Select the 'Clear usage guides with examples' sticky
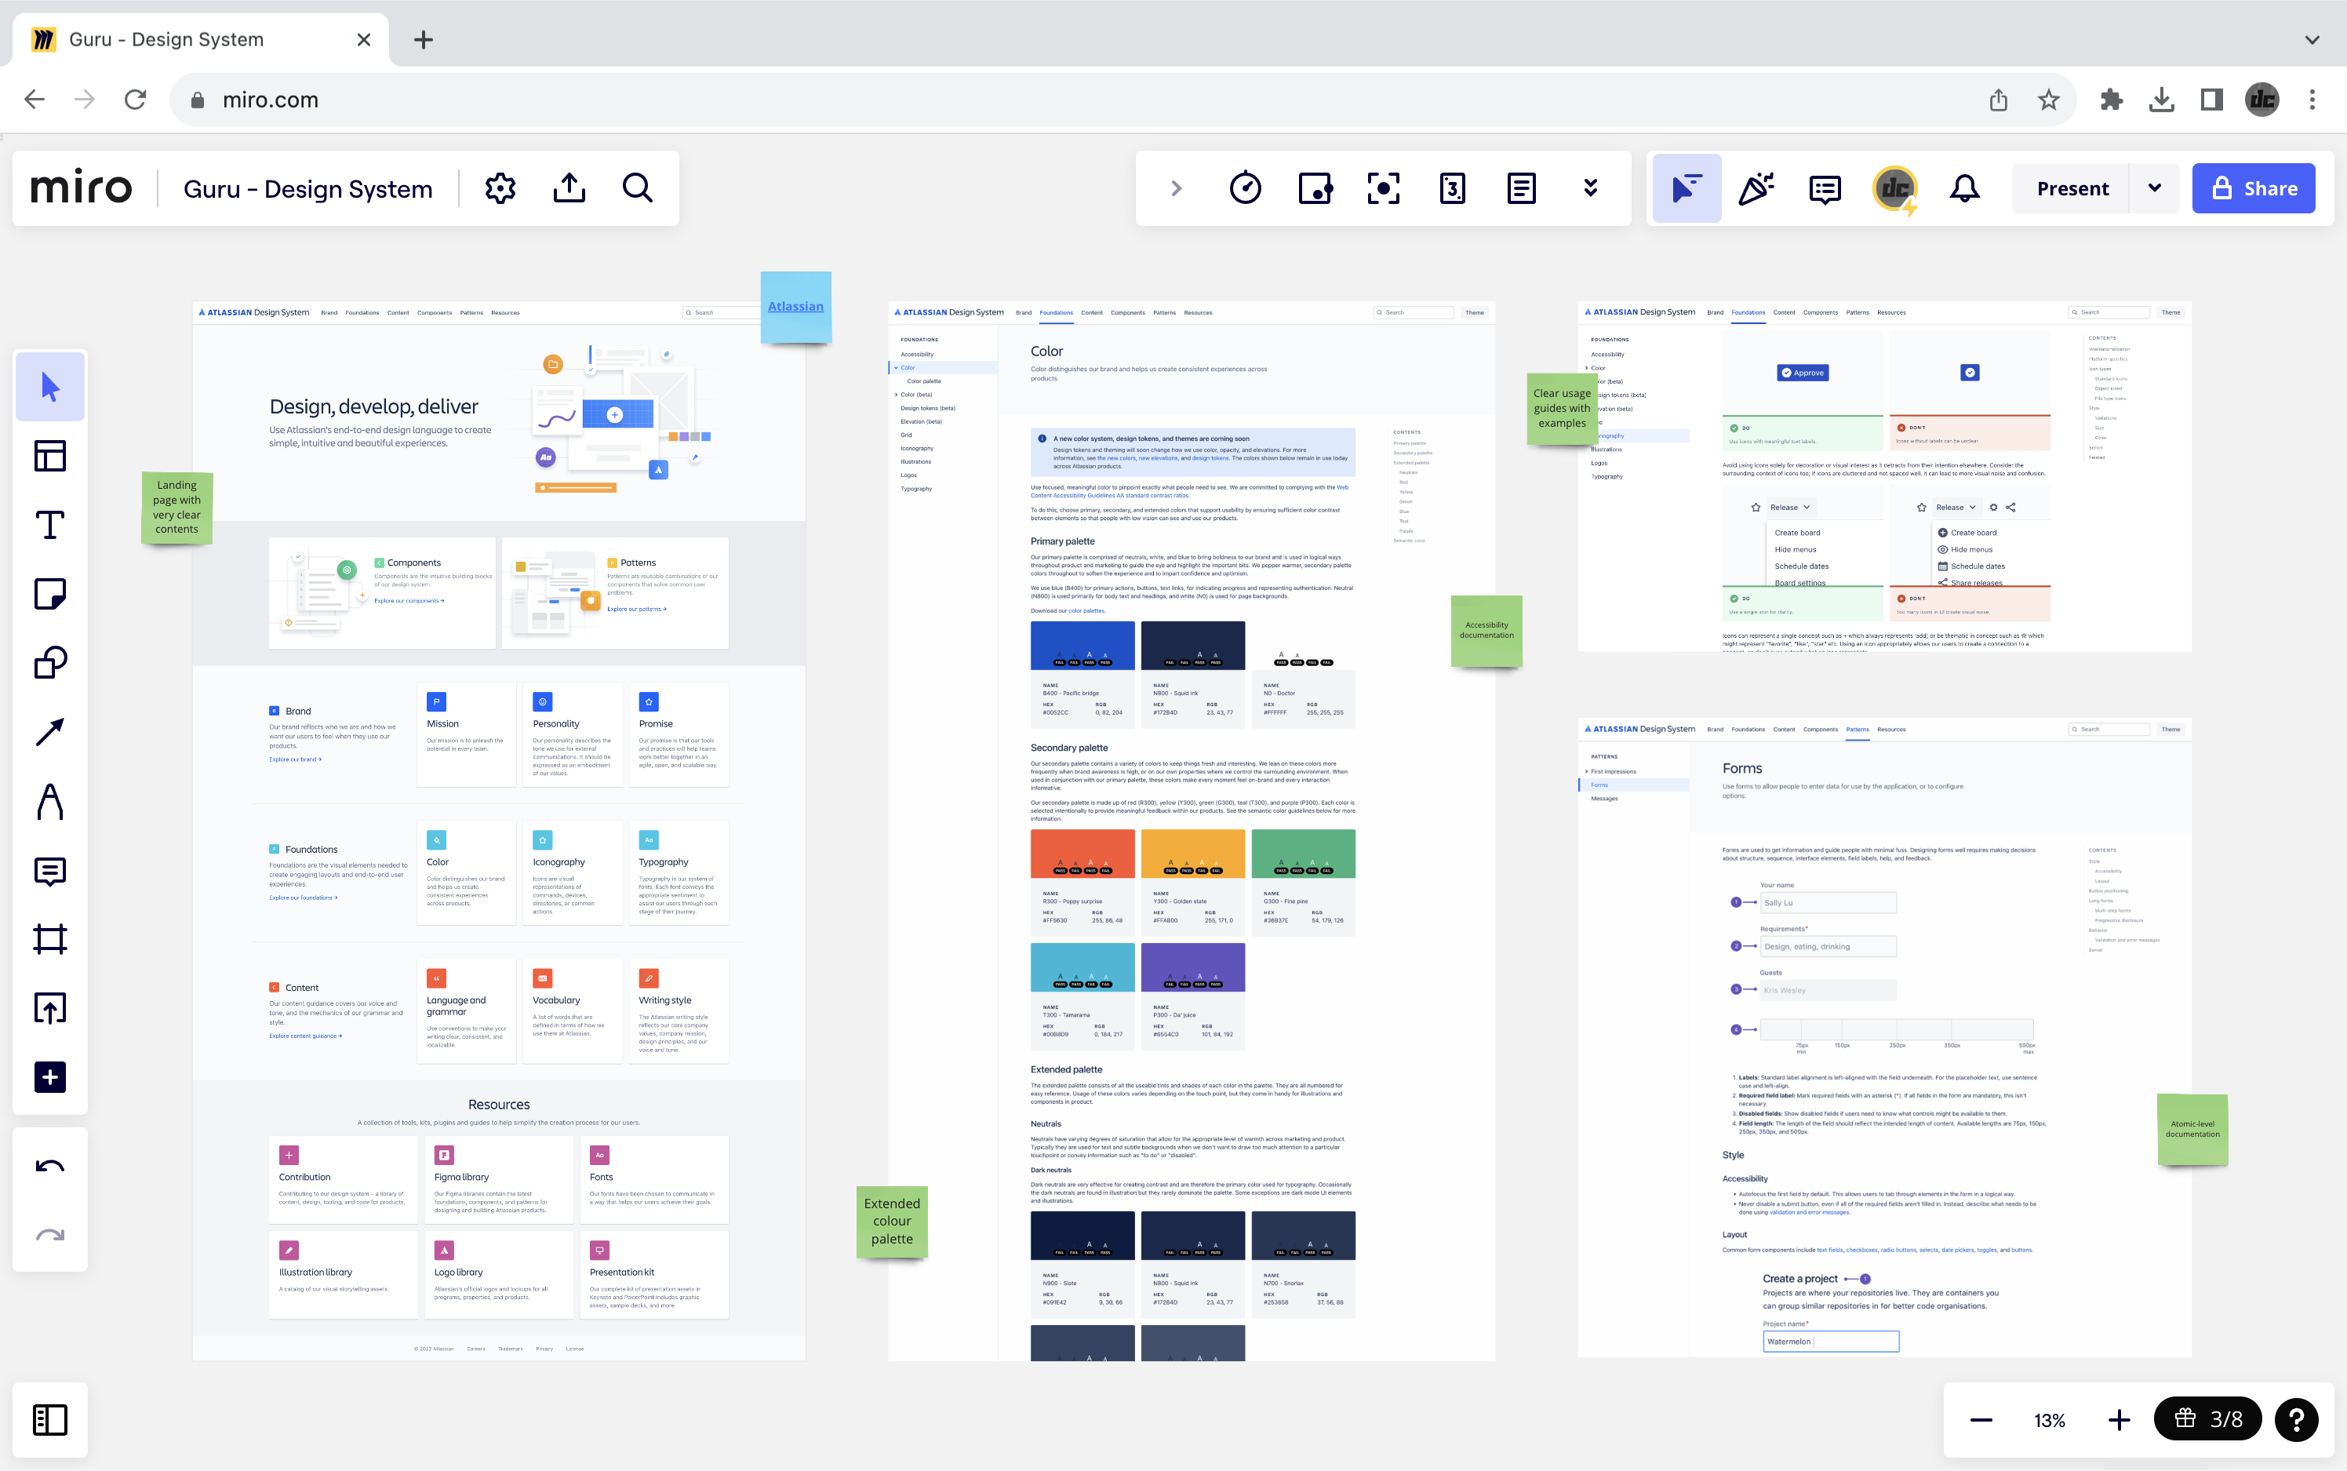This screenshot has height=1471, width=2347. [1562, 409]
